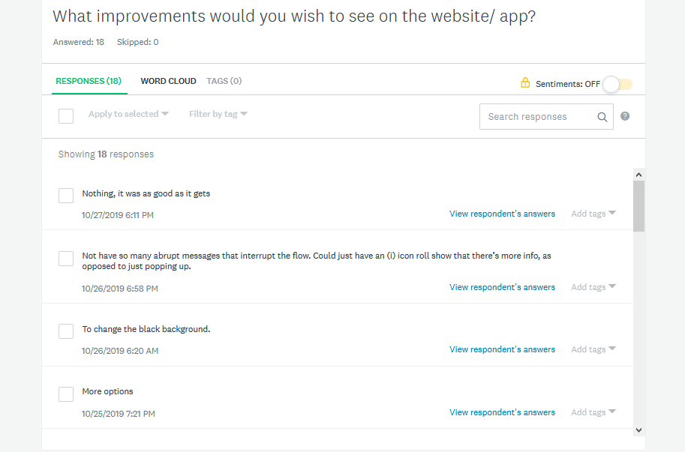Switch to the Word Cloud tab
This screenshot has height=452, width=685.
coord(168,81)
